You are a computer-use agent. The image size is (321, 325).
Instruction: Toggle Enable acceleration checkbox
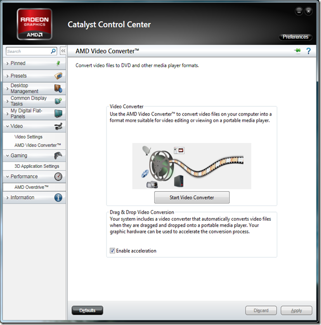tap(112, 251)
